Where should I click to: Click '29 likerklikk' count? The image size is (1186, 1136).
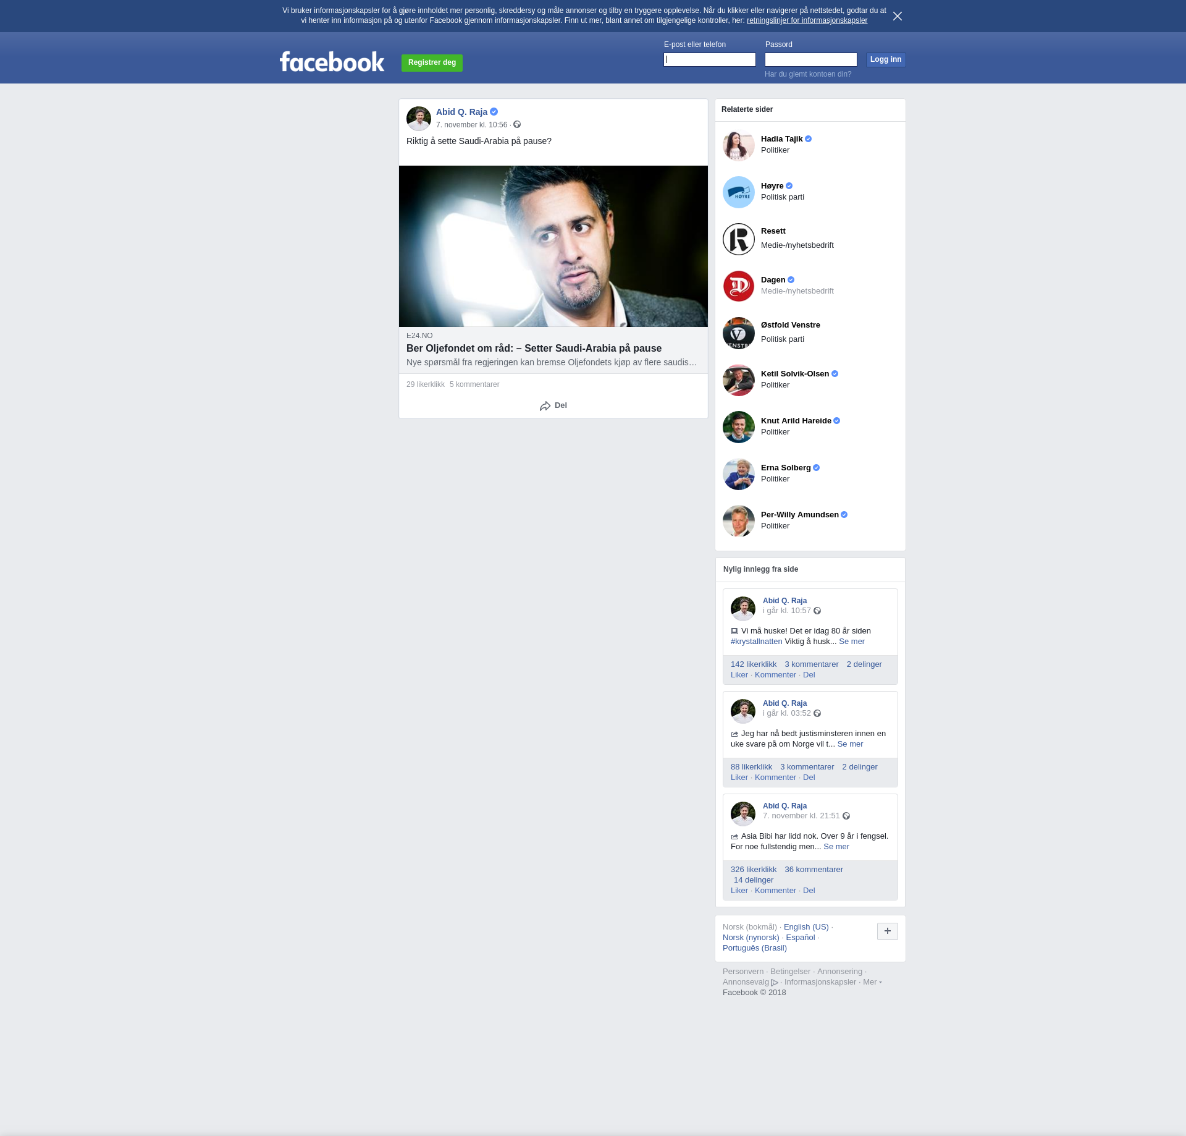[426, 384]
